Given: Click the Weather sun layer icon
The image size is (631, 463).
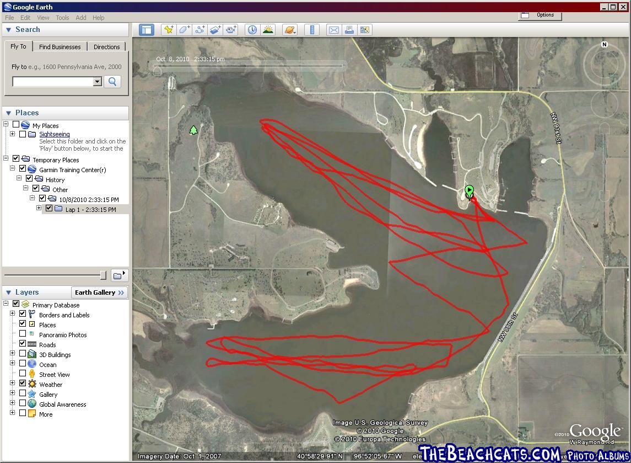Looking at the screenshot, I should pyautogui.click(x=32, y=384).
